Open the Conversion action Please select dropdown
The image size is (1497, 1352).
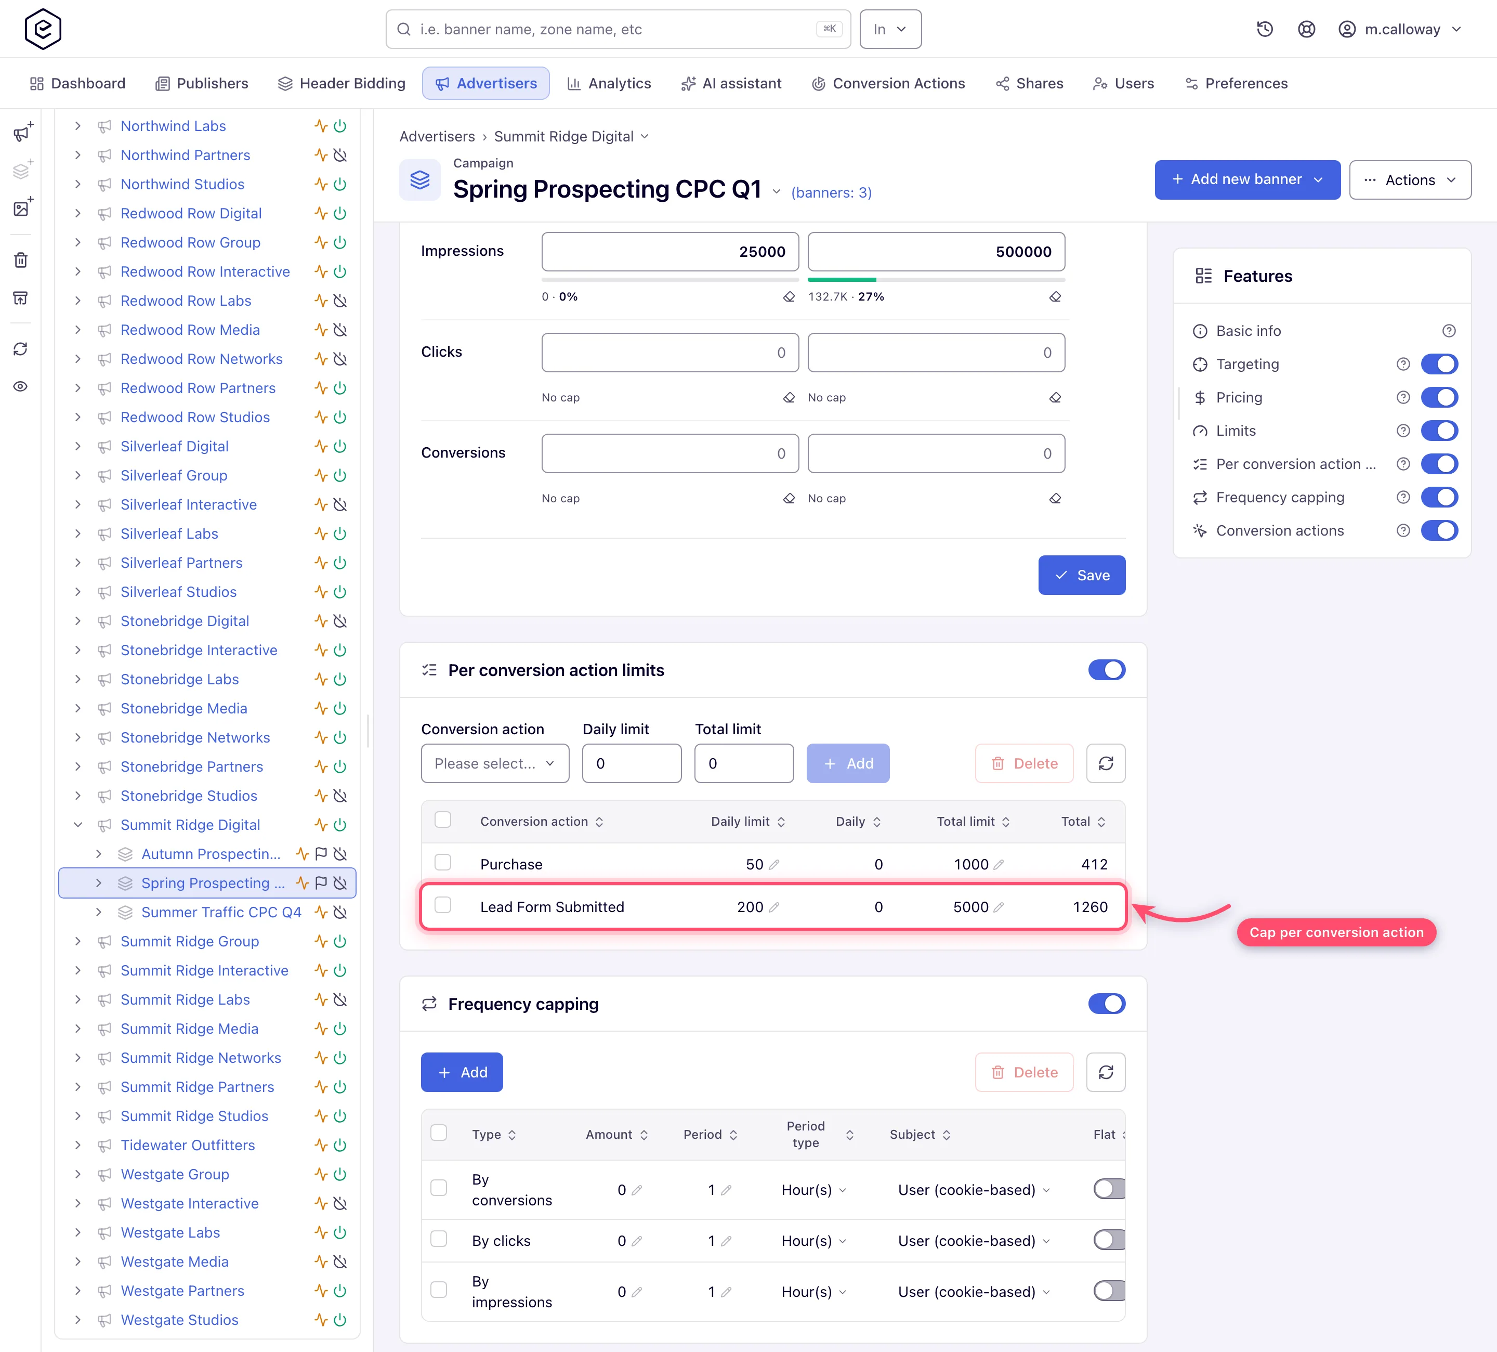pyautogui.click(x=494, y=763)
